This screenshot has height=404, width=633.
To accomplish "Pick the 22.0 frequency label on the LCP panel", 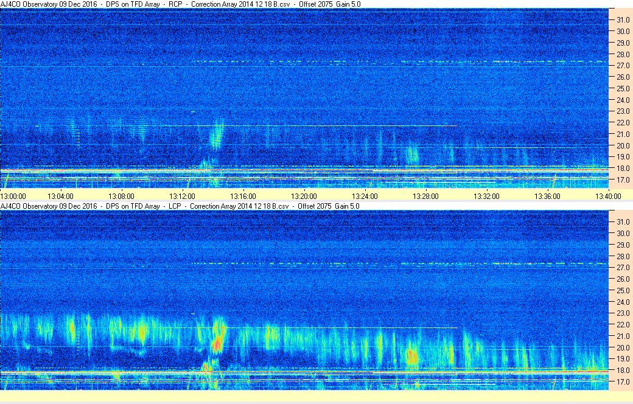I will click(623, 325).
